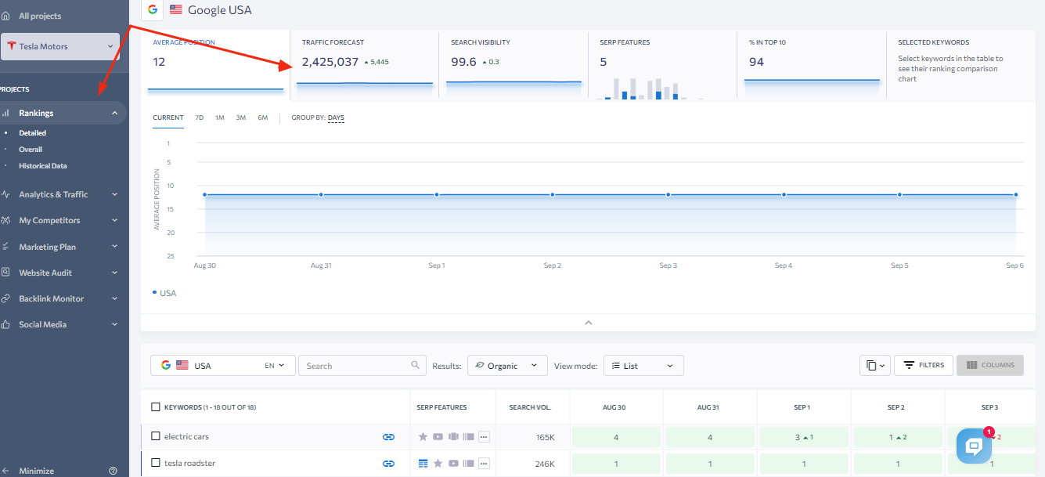Open the View mode List dropdown
Image resolution: width=1045 pixels, height=477 pixels.
[643, 365]
